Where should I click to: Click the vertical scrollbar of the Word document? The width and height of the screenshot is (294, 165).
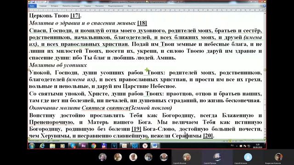265,75
